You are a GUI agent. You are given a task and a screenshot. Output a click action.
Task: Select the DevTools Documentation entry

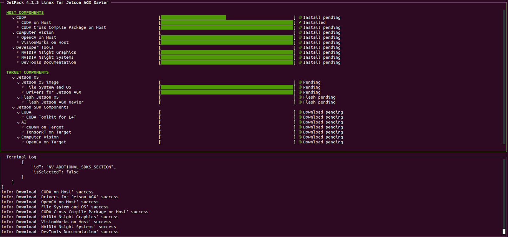(x=49, y=63)
